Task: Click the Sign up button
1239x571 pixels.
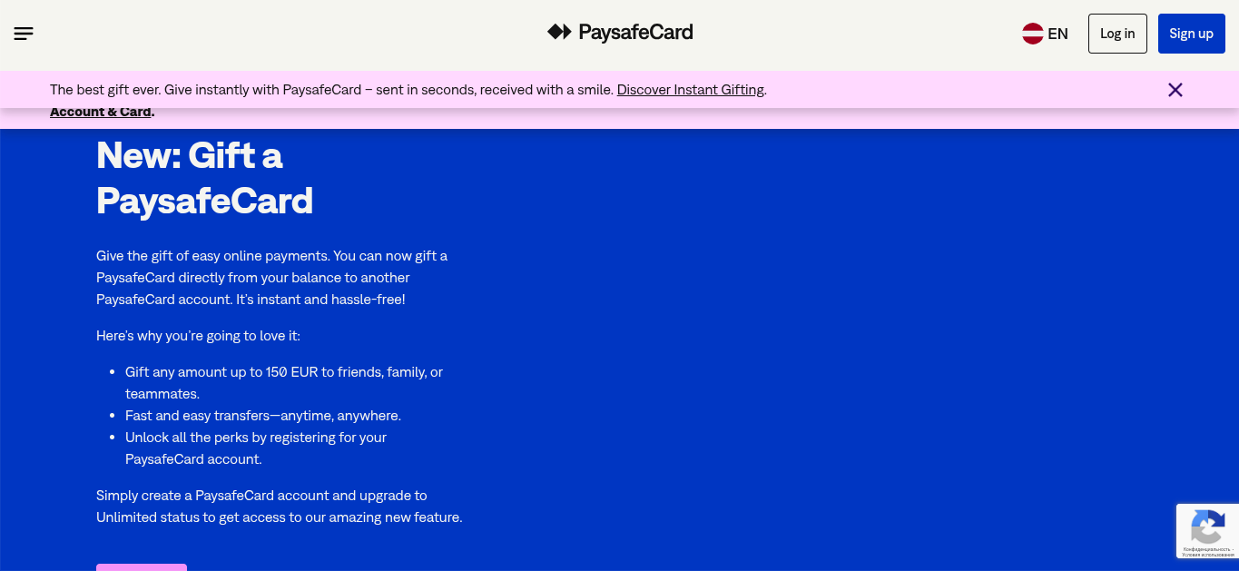Action: coord(1191,34)
